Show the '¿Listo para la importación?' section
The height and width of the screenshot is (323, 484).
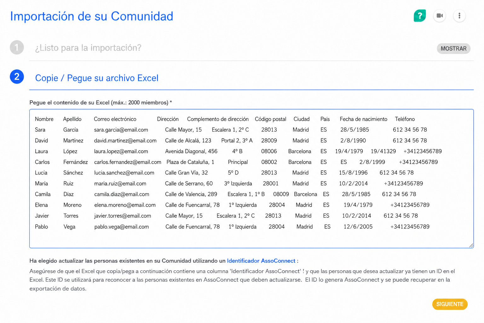[x=453, y=49]
